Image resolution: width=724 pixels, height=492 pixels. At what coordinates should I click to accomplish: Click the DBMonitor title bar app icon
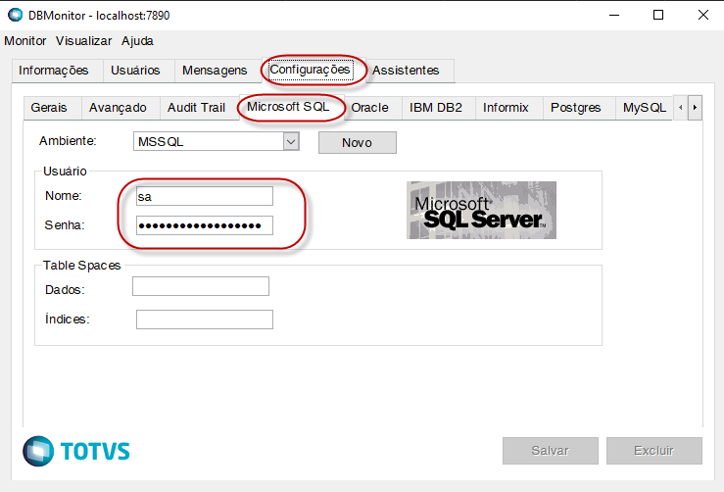16,15
